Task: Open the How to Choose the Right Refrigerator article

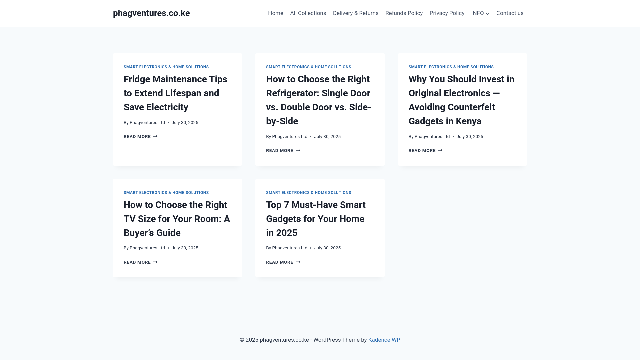Action: click(x=319, y=100)
